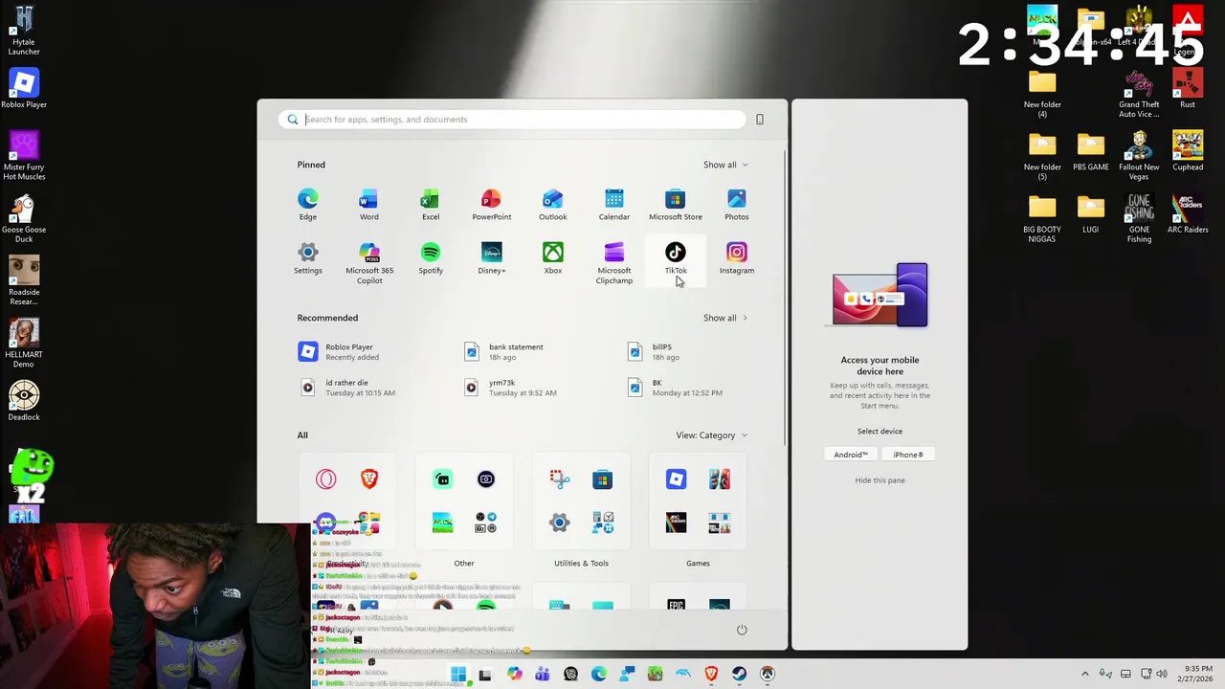
Task: Select Goose Goose Duck desktop shortcut
Action: click(24, 218)
